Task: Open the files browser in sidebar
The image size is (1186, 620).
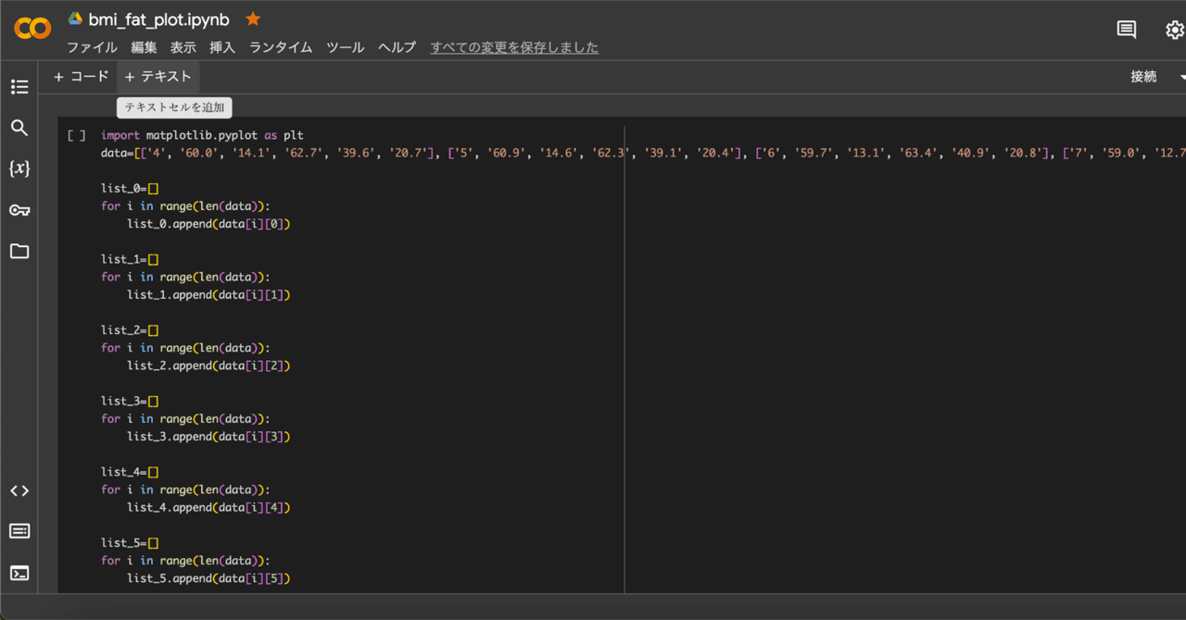Action: point(19,251)
